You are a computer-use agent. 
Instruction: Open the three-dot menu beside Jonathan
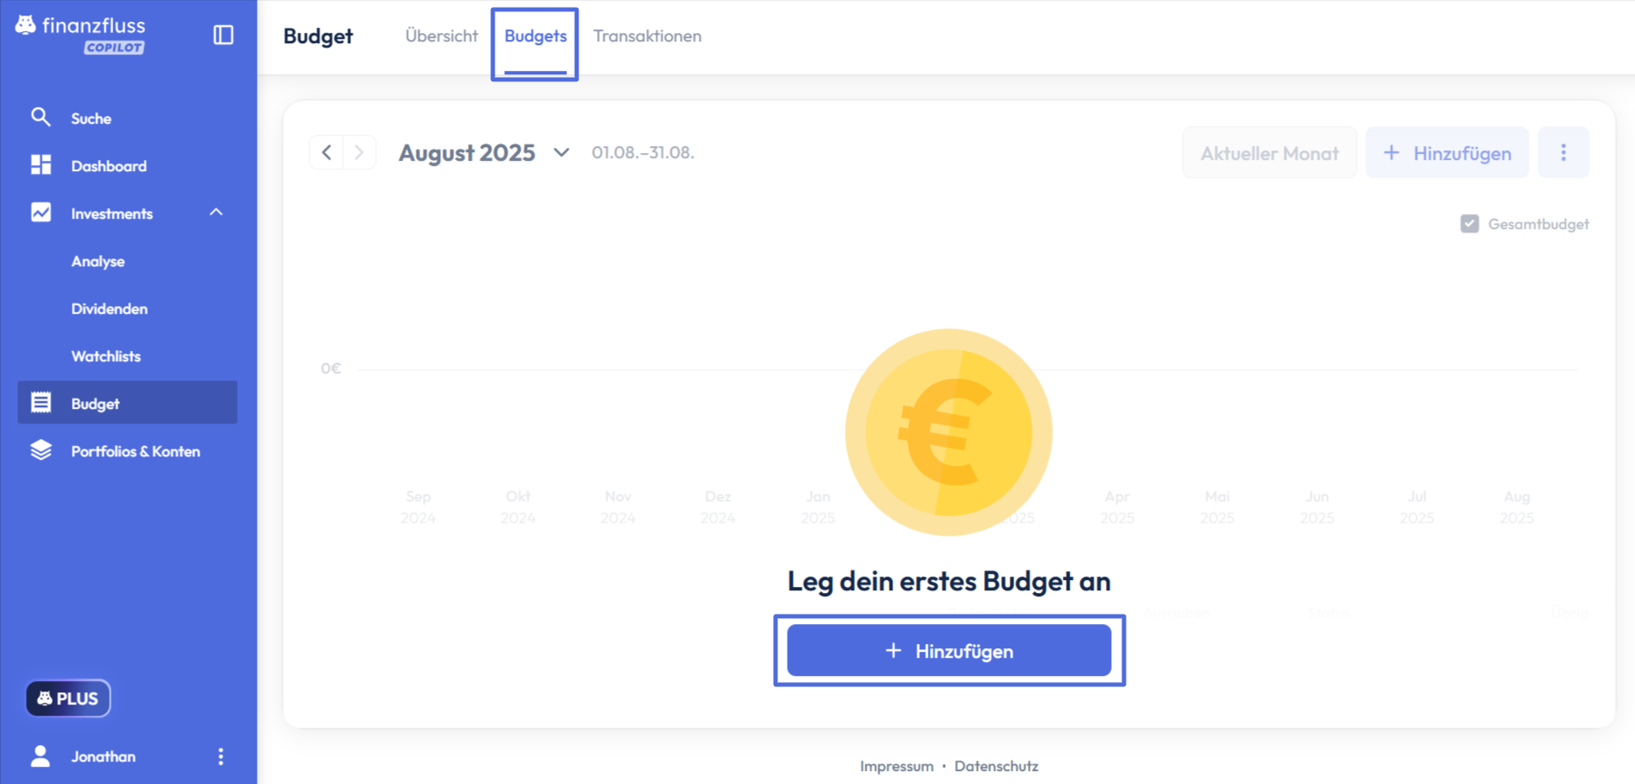[x=220, y=756]
